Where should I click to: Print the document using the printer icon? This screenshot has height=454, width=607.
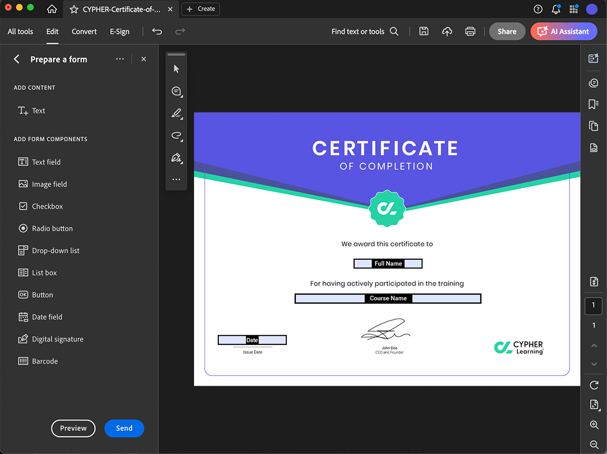(470, 31)
